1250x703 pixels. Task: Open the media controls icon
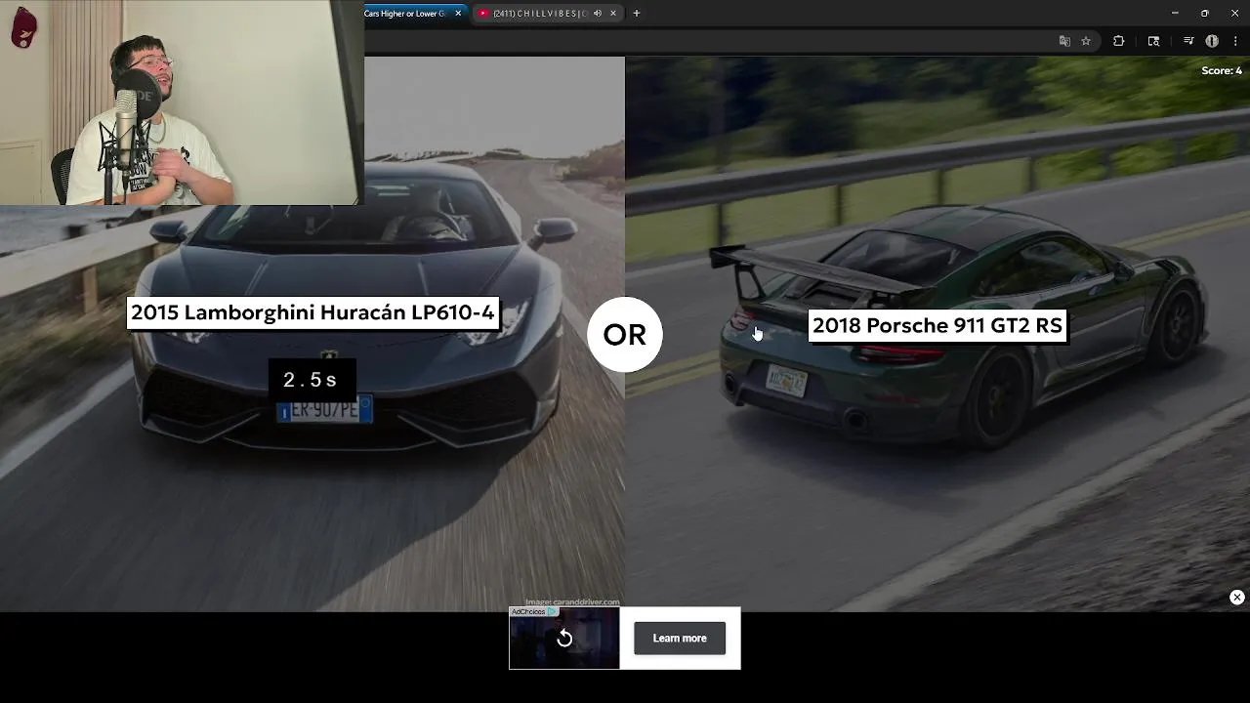1188,41
